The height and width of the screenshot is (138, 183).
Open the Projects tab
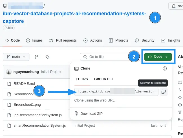click(x=118, y=40)
